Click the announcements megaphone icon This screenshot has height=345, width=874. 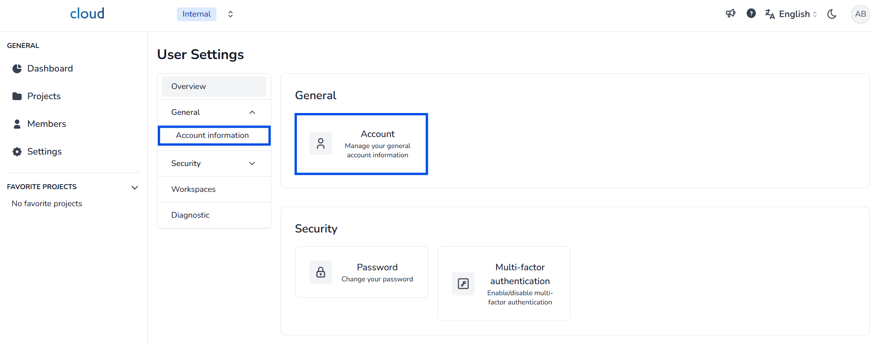tap(730, 14)
